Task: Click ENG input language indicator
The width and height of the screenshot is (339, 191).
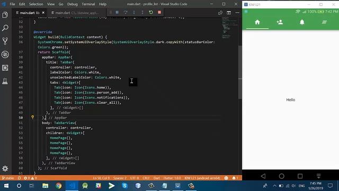Action: click(x=301, y=186)
